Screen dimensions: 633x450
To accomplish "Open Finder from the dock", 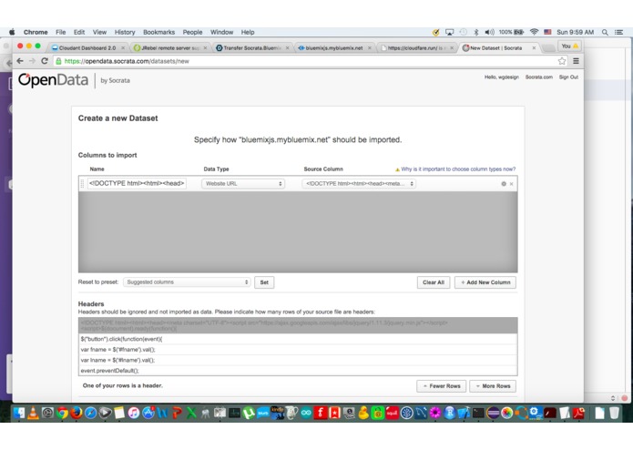I will [18, 413].
